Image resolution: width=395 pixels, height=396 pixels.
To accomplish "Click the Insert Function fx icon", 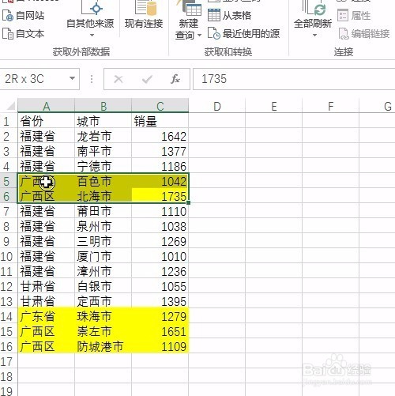I will (175, 79).
